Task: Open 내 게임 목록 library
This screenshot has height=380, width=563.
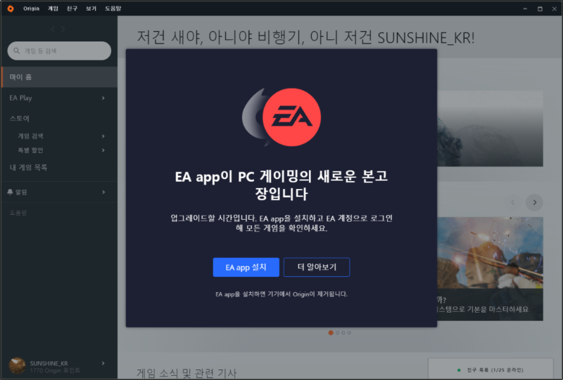Action: [x=28, y=167]
